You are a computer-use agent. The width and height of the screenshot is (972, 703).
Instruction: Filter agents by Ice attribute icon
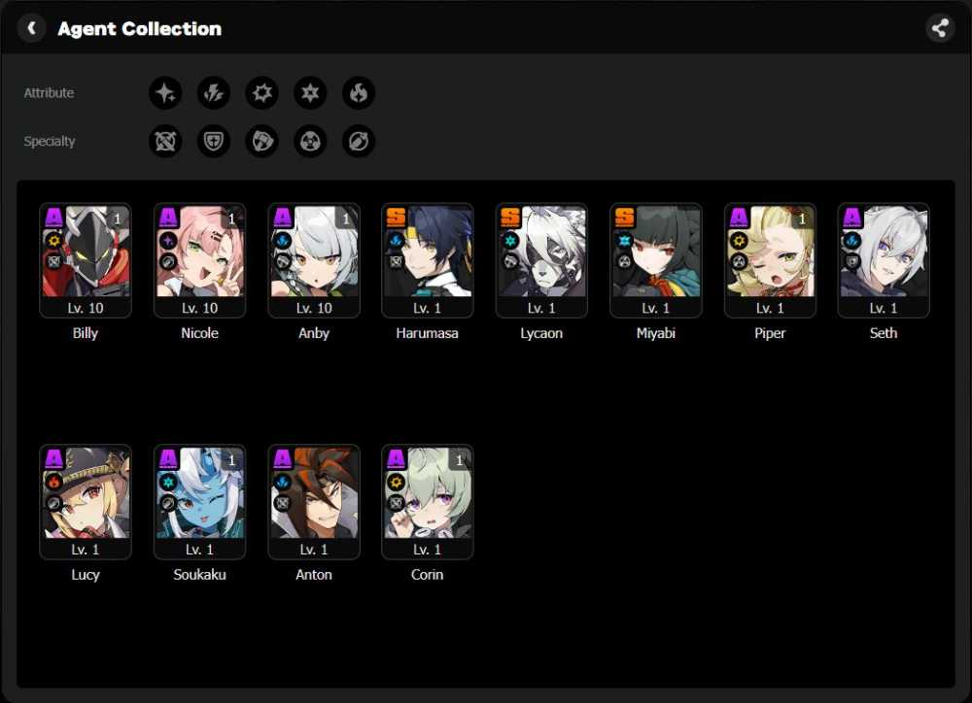point(311,93)
